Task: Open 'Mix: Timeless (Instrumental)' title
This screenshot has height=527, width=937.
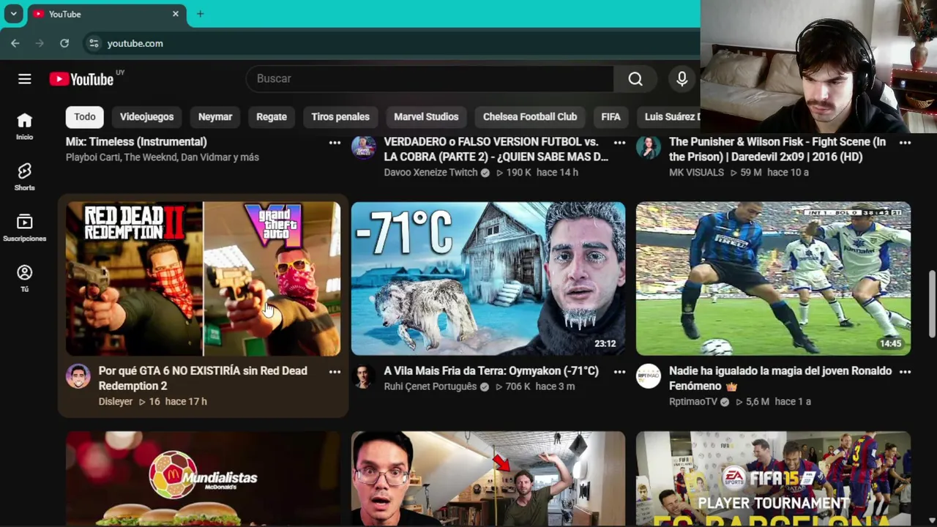Action: coord(136,142)
